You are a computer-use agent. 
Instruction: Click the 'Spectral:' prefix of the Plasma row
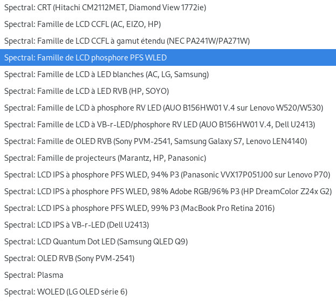click(19, 275)
